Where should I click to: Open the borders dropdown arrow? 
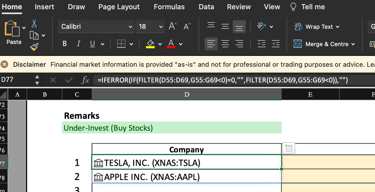tap(131, 44)
